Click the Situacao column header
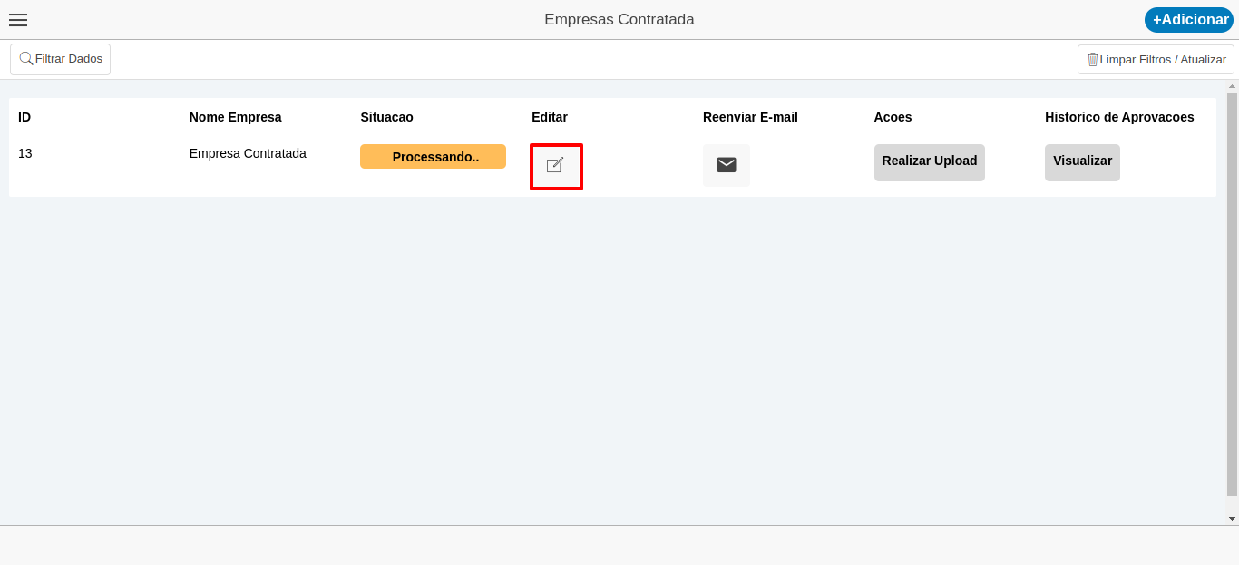The image size is (1239, 565). point(386,117)
